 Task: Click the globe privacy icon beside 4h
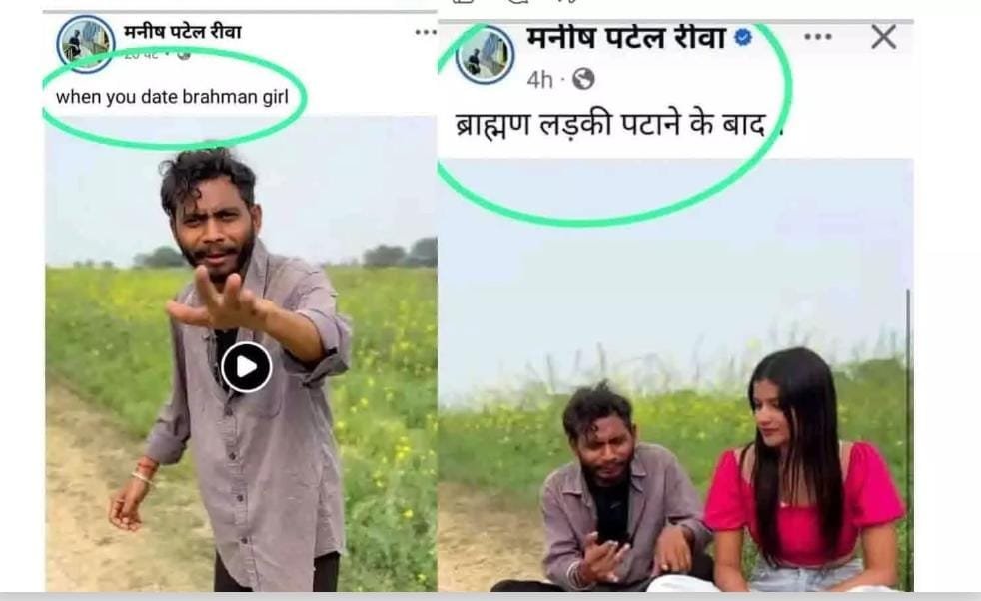(x=583, y=80)
